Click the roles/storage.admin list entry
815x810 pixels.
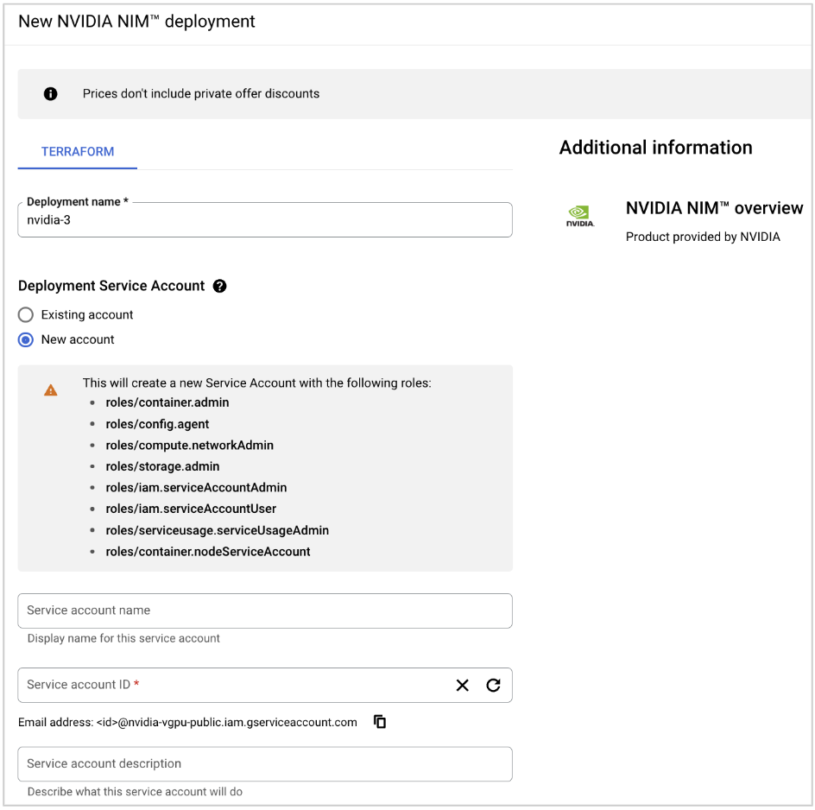(162, 466)
